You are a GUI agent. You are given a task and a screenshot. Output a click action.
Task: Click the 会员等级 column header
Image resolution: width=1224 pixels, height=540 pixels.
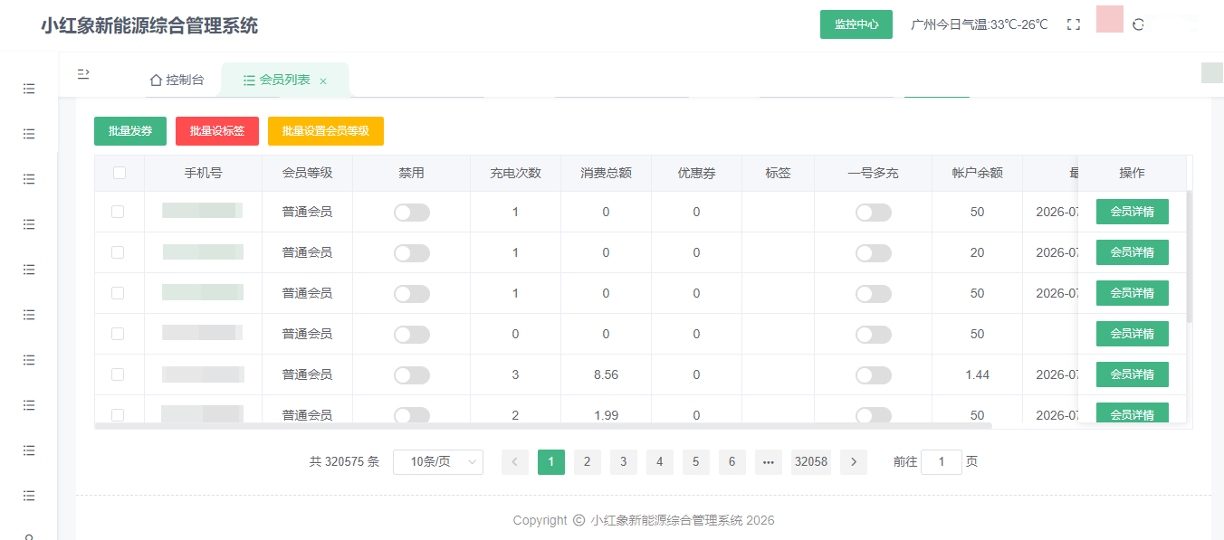coord(308,173)
